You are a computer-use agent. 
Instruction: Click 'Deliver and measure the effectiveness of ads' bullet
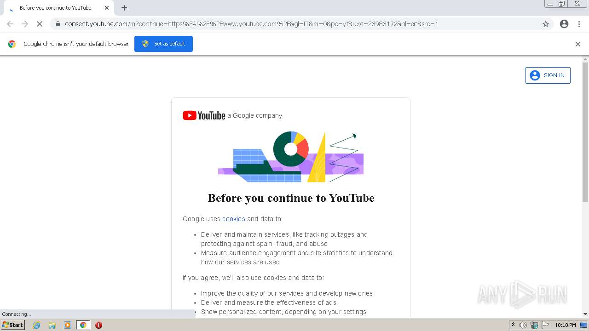click(x=269, y=302)
